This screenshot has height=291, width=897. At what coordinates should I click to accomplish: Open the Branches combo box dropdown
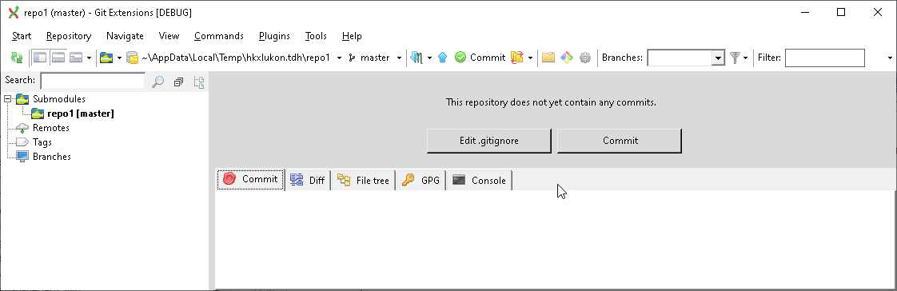click(719, 58)
